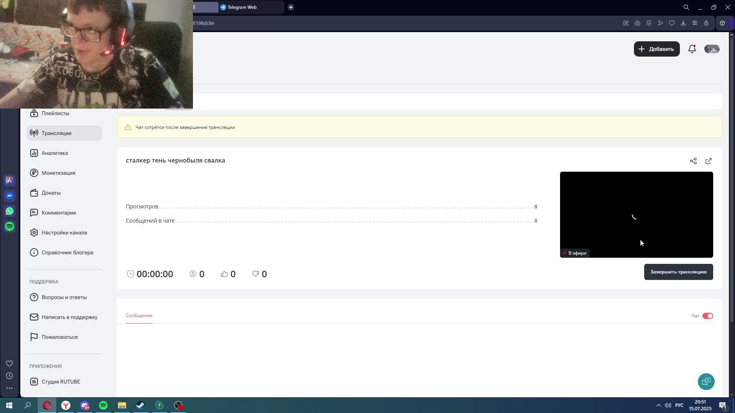Open stream in new window icon

pyautogui.click(x=708, y=161)
